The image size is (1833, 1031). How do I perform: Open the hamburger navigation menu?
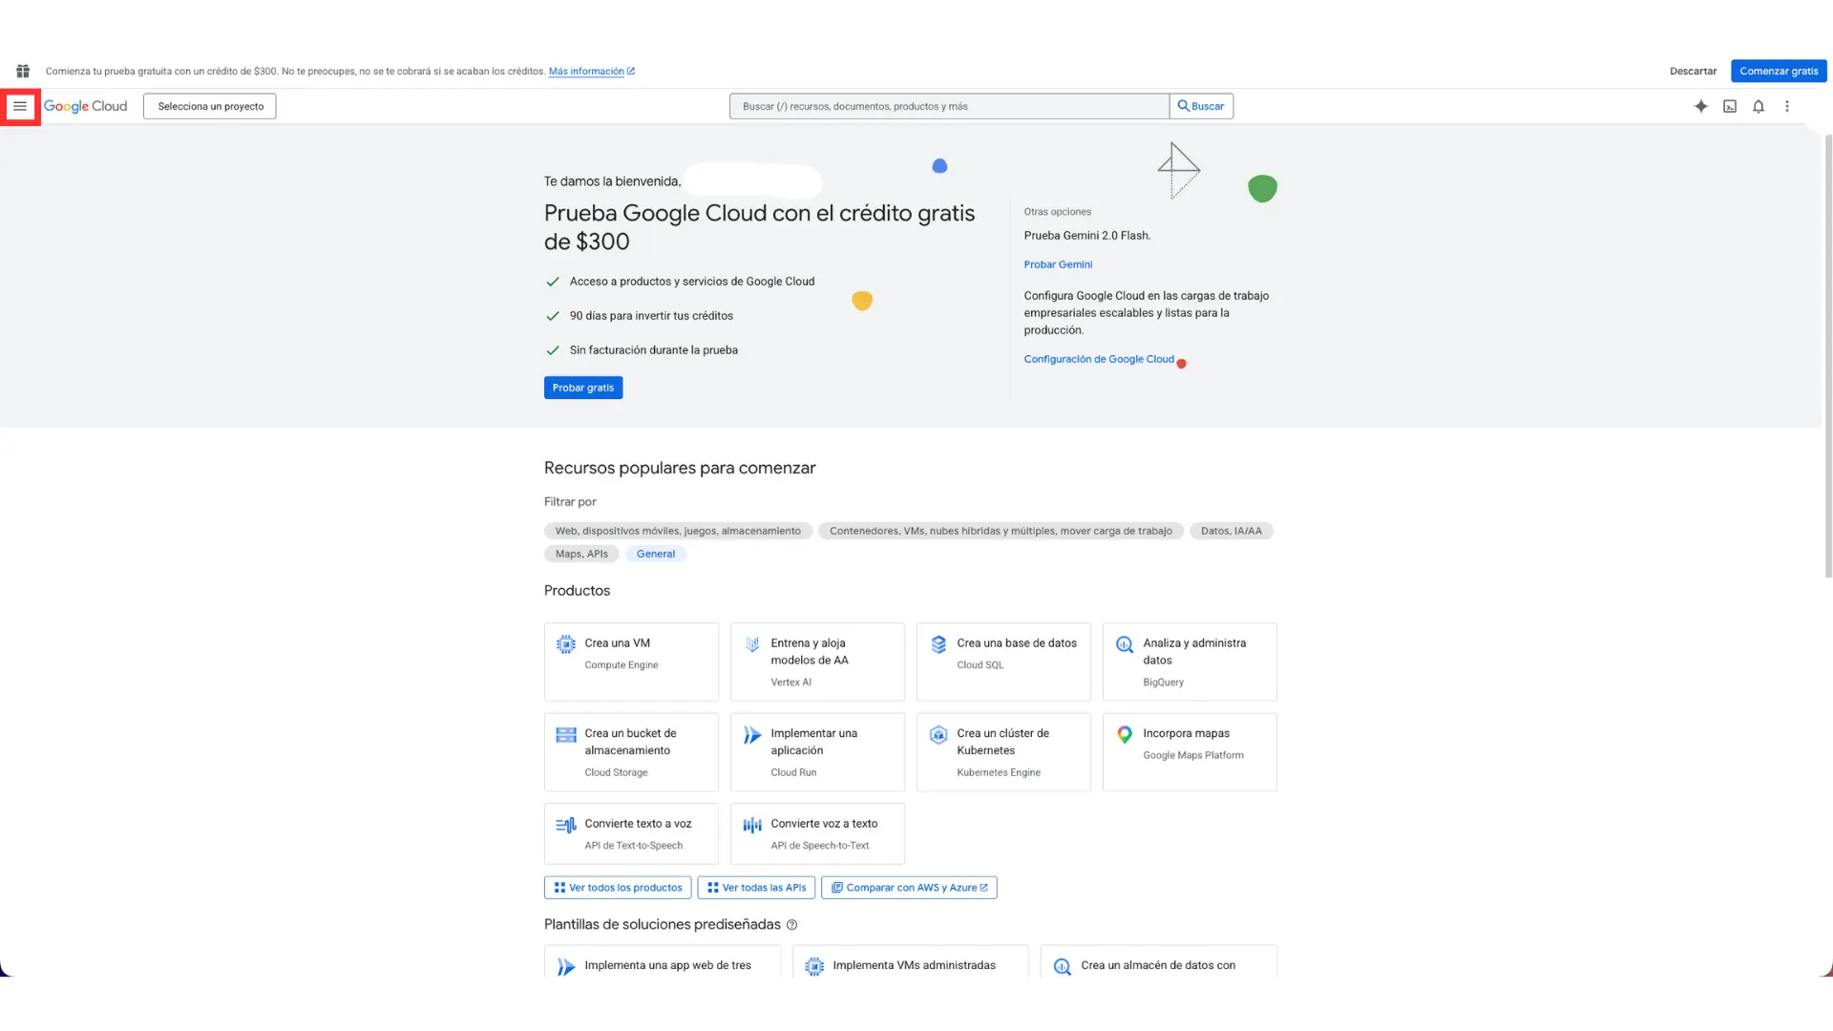click(20, 106)
